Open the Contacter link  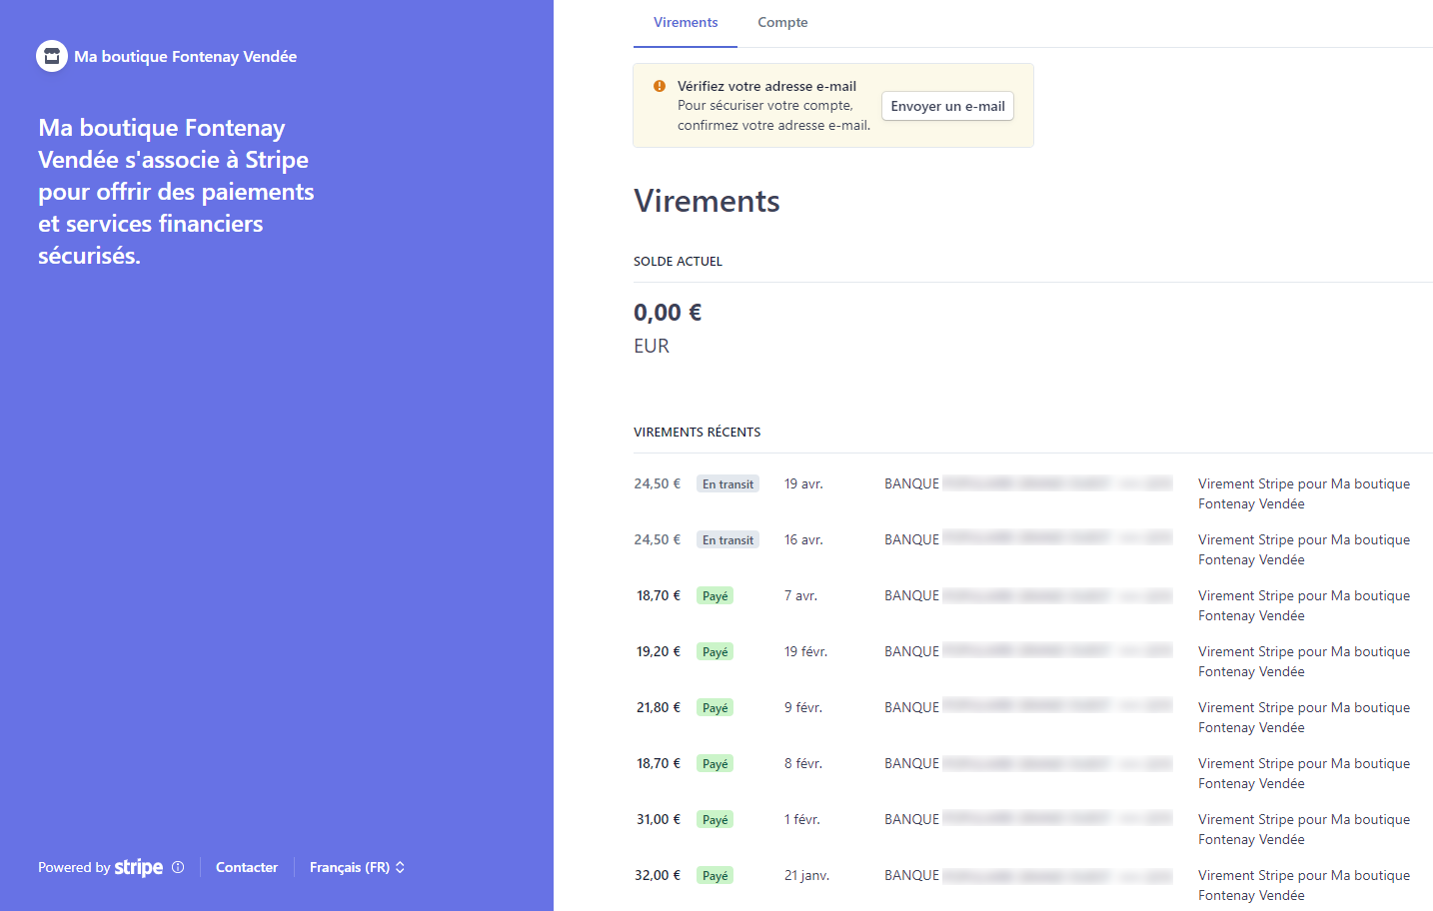tap(247, 867)
